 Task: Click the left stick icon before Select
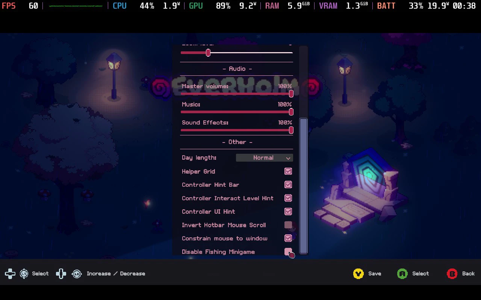[24, 274]
